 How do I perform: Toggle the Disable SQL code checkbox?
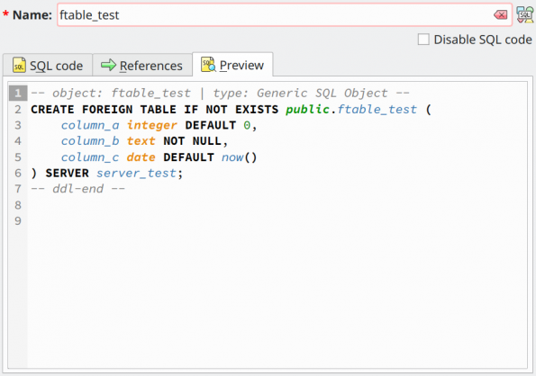(x=423, y=40)
